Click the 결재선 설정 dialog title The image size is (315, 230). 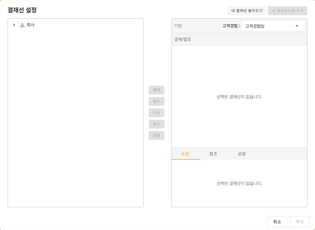click(22, 10)
